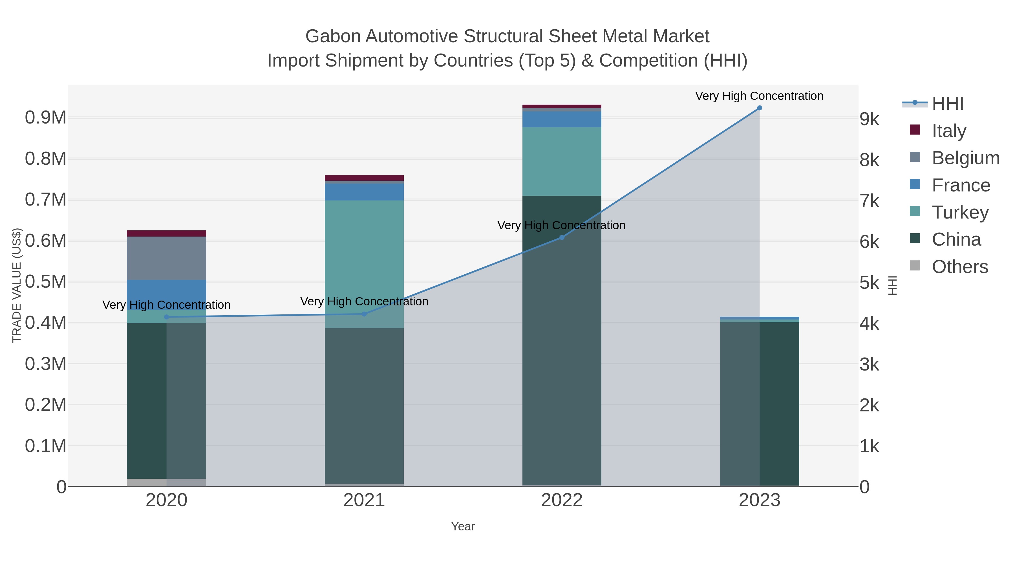This screenshot has height=571, width=1015.
Task: Click the Very High Concentration label at 2020
Action: (x=166, y=305)
